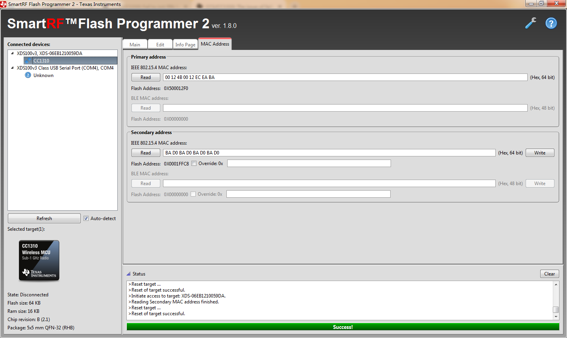Click the status log scroll down arrow
Image resolution: width=567 pixels, height=338 pixels.
556,317
